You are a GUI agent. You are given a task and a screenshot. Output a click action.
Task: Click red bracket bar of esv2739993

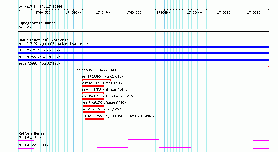click(96, 80)
